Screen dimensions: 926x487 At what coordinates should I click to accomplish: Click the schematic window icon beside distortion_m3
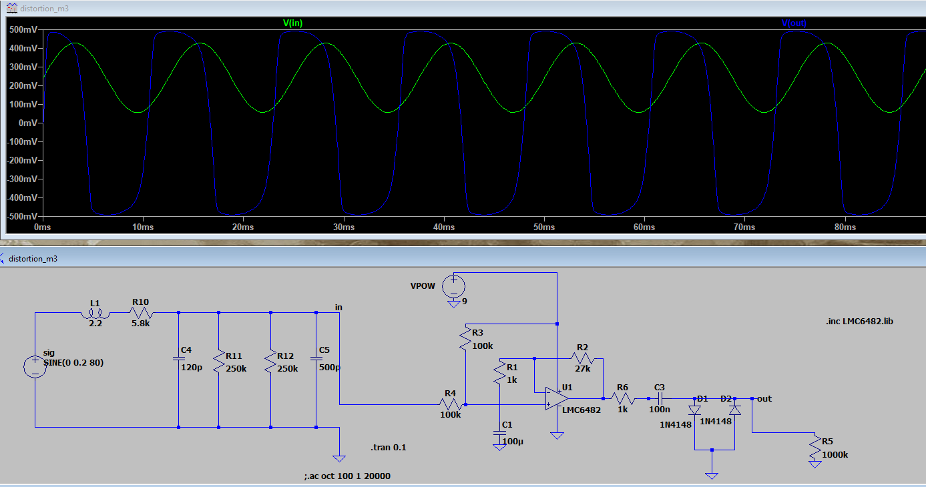(x=3, y=258)
